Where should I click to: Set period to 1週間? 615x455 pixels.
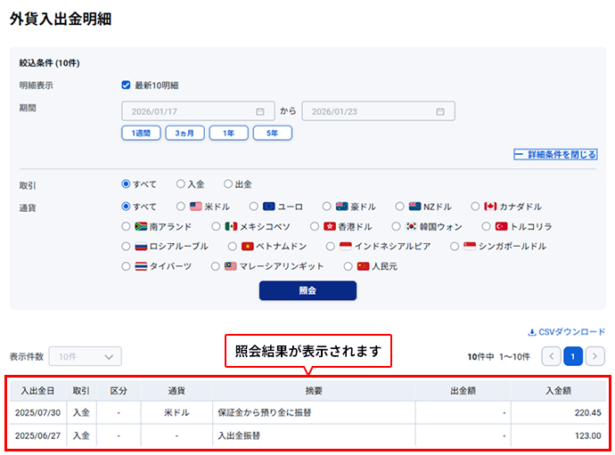141,133
